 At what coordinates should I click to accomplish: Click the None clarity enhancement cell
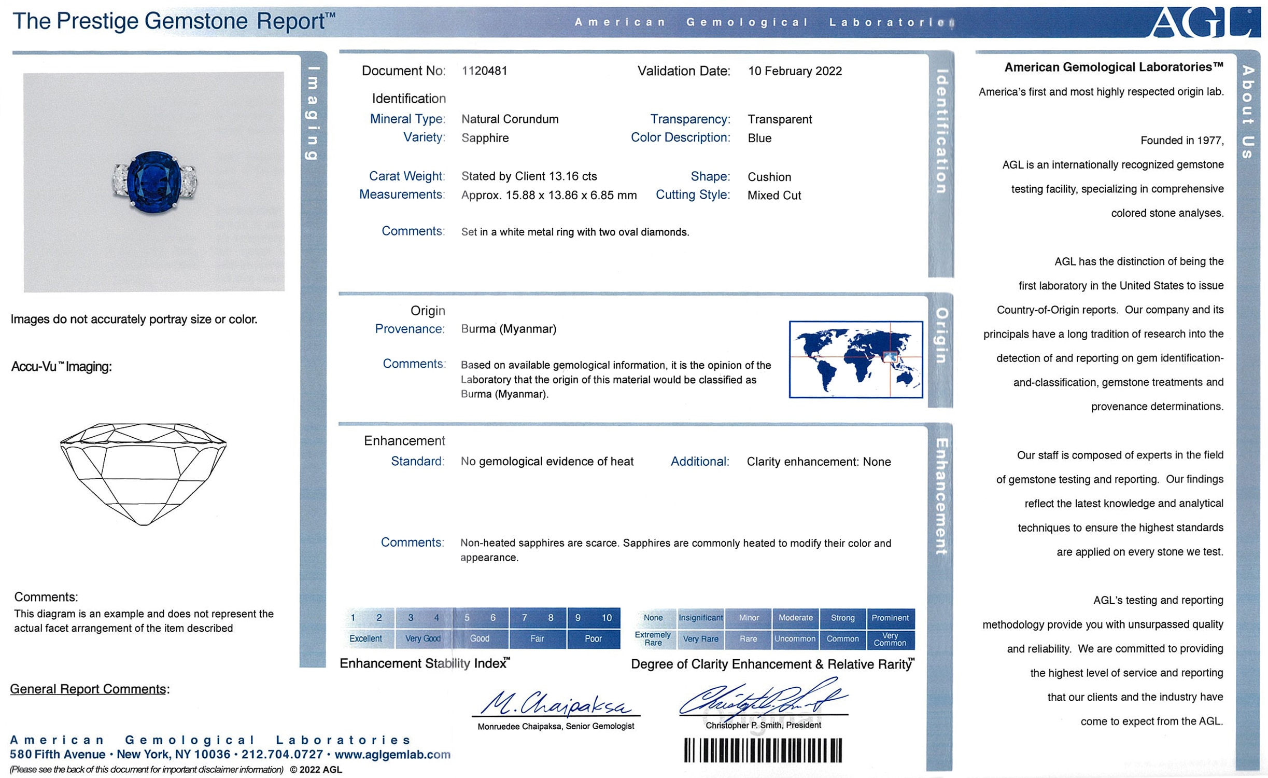click(x=653, y=618)
